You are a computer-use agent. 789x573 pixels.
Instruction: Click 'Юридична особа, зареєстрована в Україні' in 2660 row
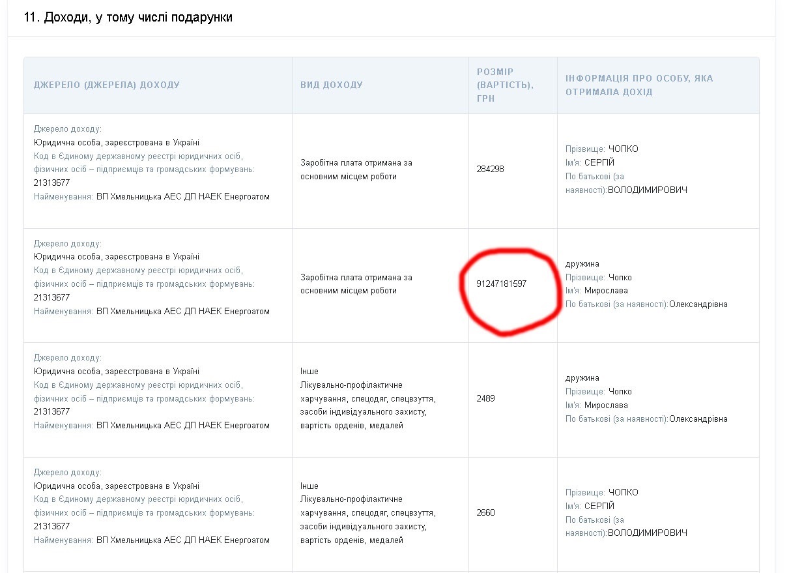[117, 486]
